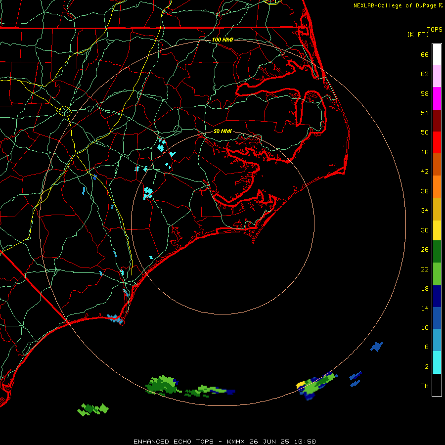Click the light blue legend band
Viewport: 445px width, 445px height.
437,340
